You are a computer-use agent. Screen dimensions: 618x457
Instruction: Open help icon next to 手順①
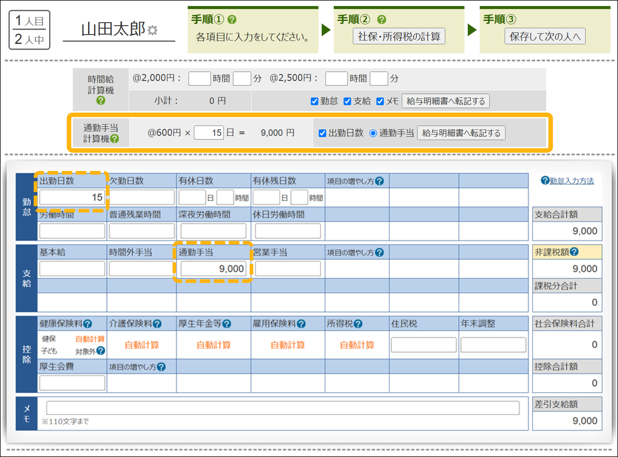232,19
